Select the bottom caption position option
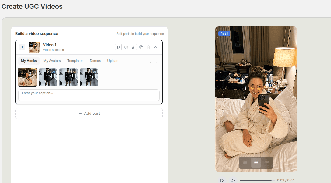This screenshot has width=331, height=183. [x=267, y=163]
